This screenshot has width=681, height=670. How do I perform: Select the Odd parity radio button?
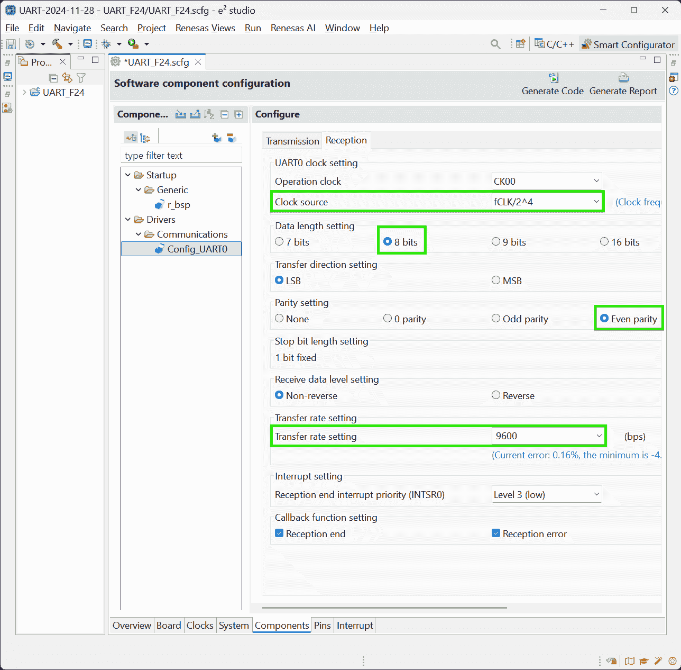pyautogui.click(x=496, y=319)
